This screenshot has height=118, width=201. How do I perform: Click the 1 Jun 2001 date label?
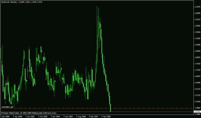click(x=30, y=117)
